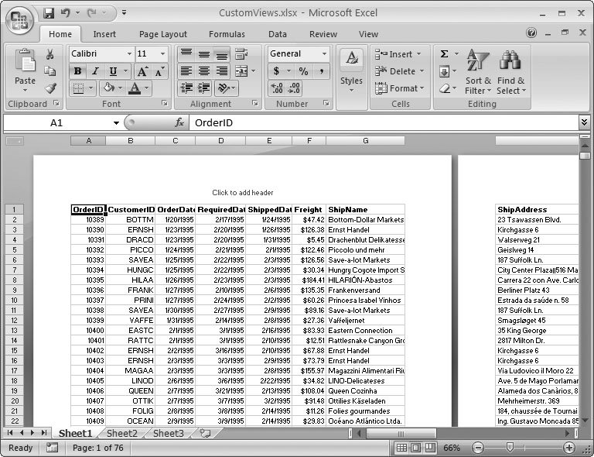Click inside the formula bar field
The height and width of the screenshot is (457, 594).
pos(379,122)
